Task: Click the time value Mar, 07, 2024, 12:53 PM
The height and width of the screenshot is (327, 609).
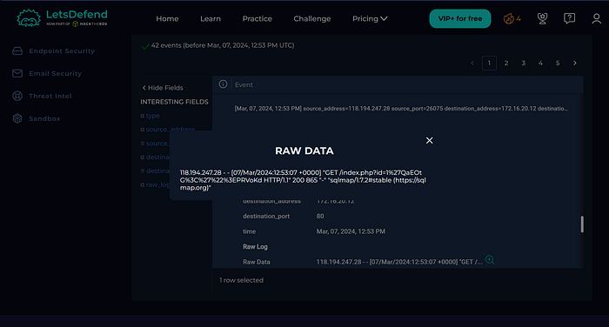Action: point(351,231)
